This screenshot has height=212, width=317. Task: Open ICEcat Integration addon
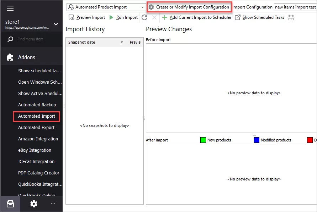click(36, 161)
